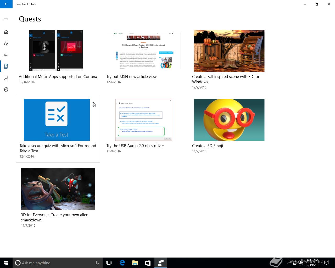Screen dimensions: 335x268
Task: Click the network icon in system tray
Action: pyautogui.click(x=295, y=263)
